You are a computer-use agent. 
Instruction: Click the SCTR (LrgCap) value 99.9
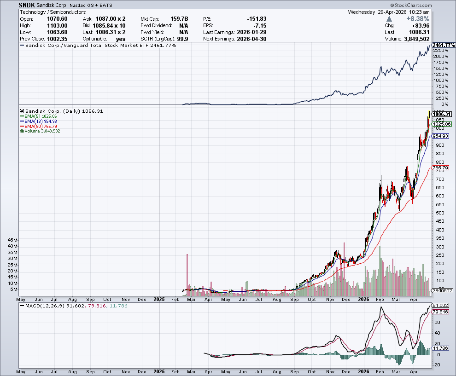pyautogui.click(x=183, y=39)
